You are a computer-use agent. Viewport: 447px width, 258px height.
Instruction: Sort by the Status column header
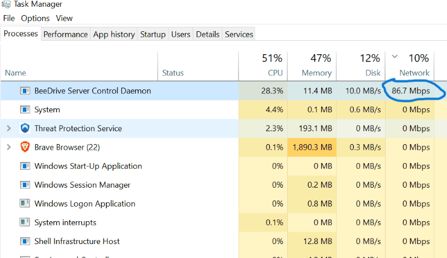[198, 66]
